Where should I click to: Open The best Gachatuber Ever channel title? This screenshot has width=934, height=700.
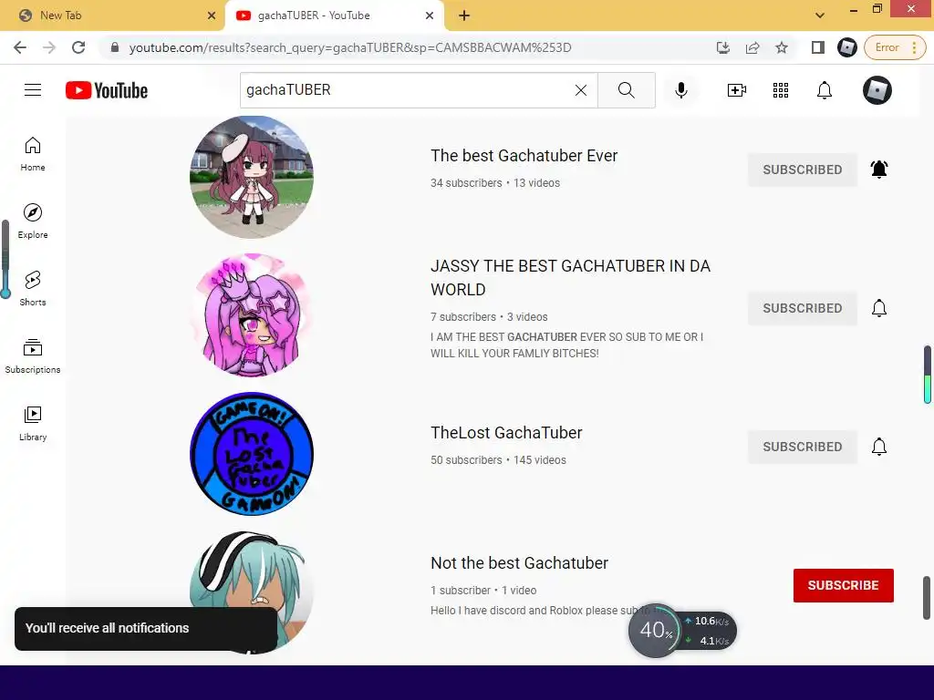[524, 155]
